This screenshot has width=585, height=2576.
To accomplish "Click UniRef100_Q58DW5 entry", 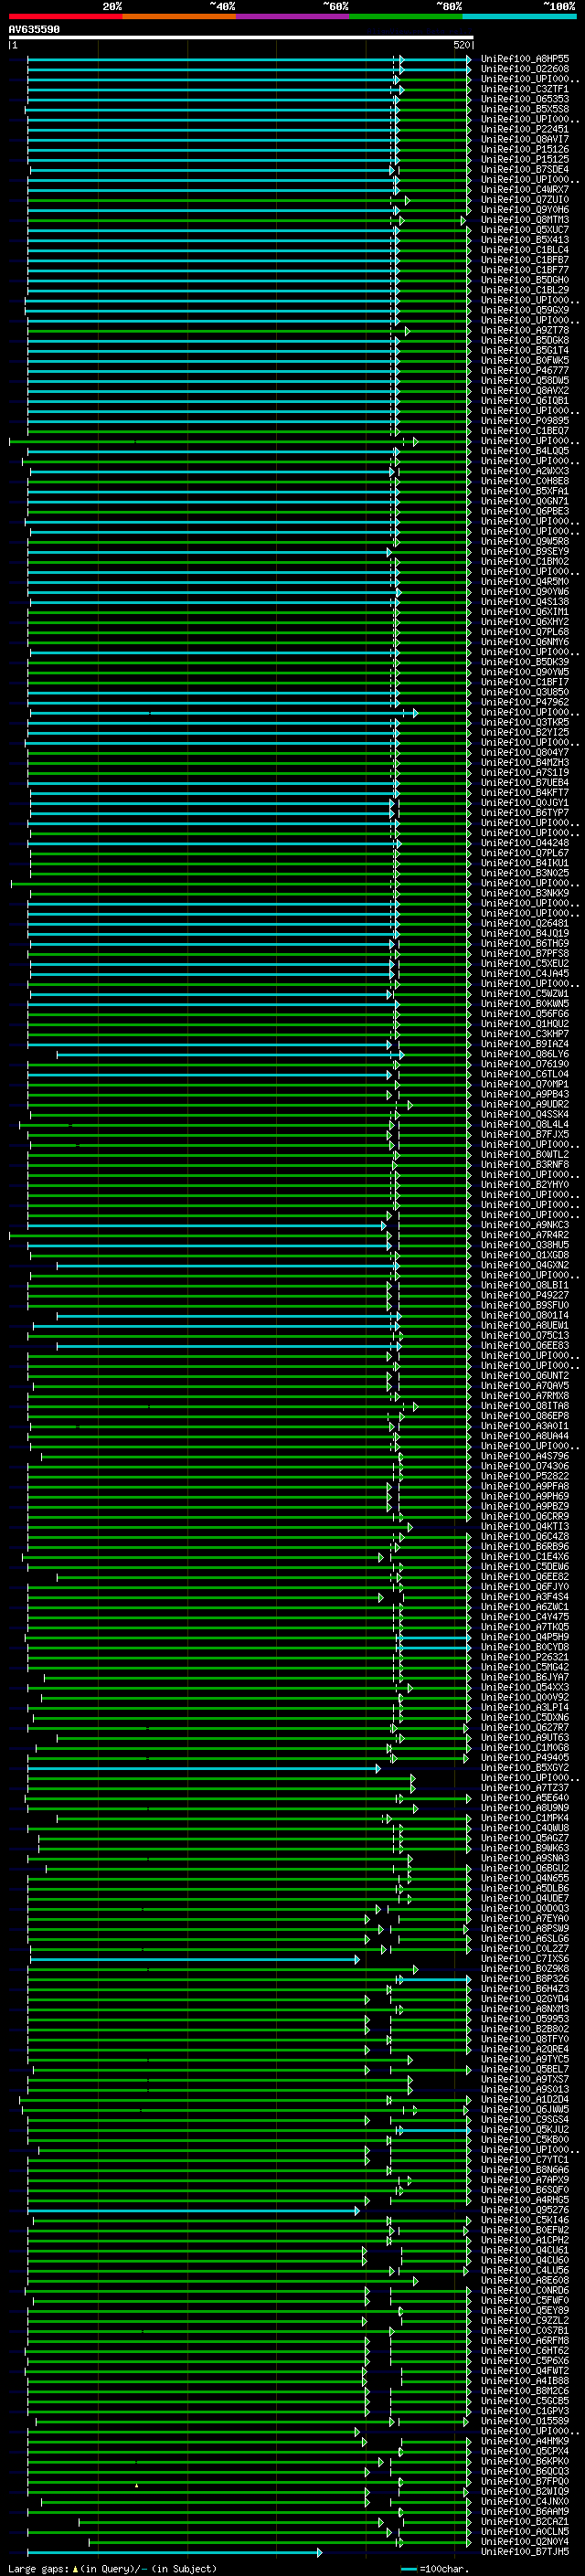I will click(x=525, y=381).
